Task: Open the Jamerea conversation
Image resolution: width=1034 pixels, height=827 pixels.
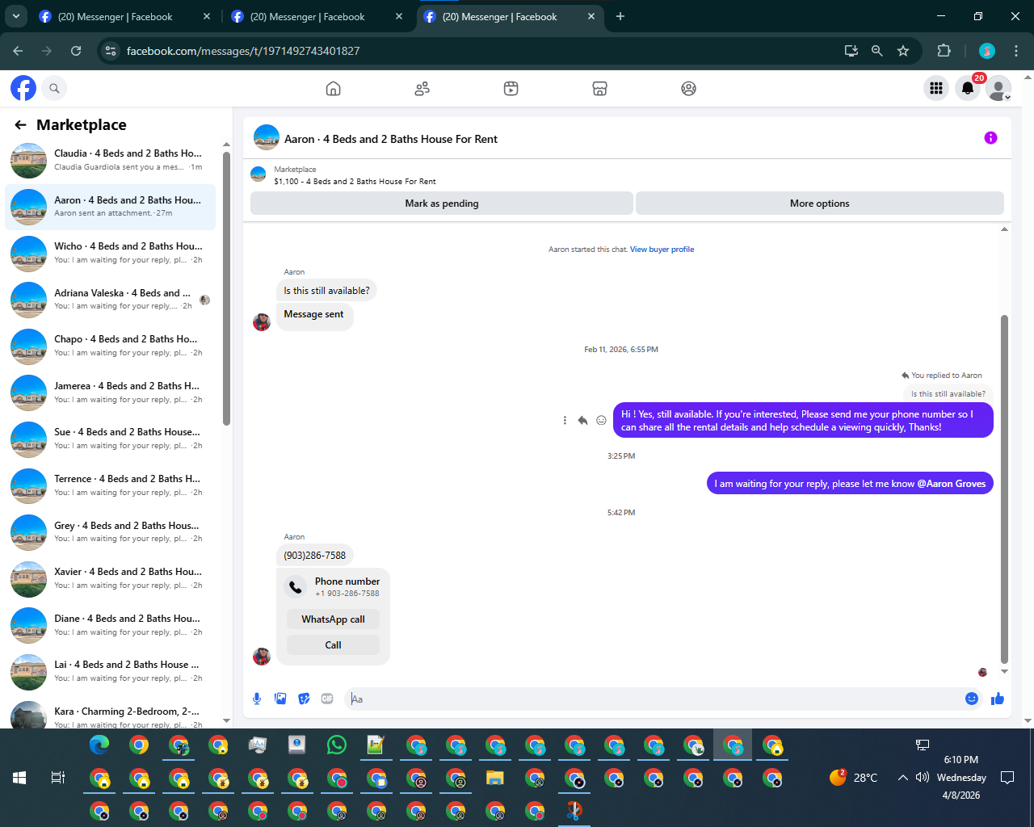Action: tap(111, 393)
